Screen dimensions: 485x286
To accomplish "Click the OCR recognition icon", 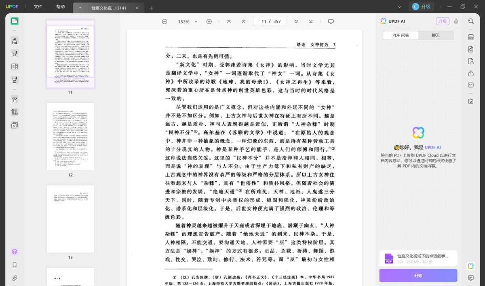I will point(471,37).
